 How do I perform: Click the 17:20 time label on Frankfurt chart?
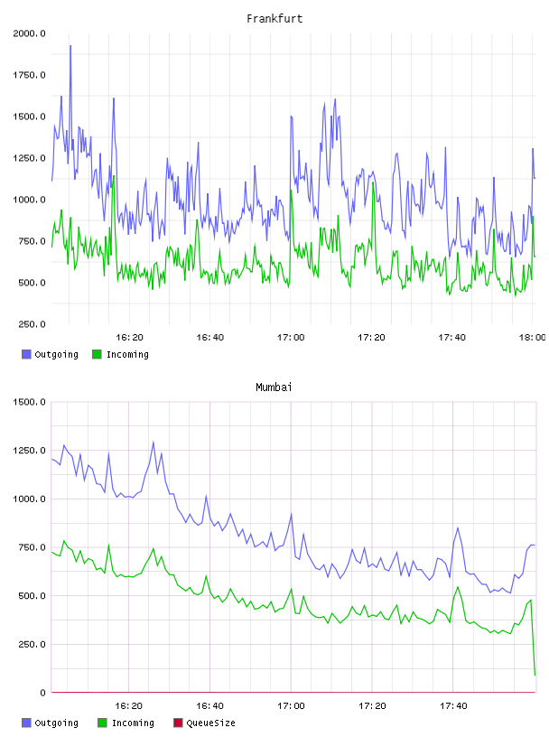pyautogui.click(x=371, y=338)
